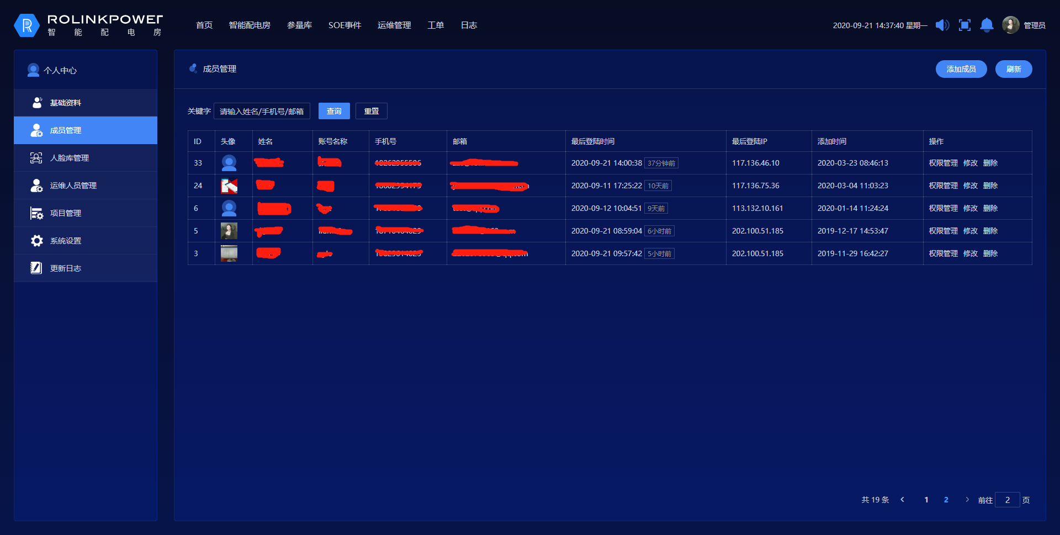1060x535 pixels.
Task: Click the RolinkPower logo icon
Action: (x=26, y=25)
